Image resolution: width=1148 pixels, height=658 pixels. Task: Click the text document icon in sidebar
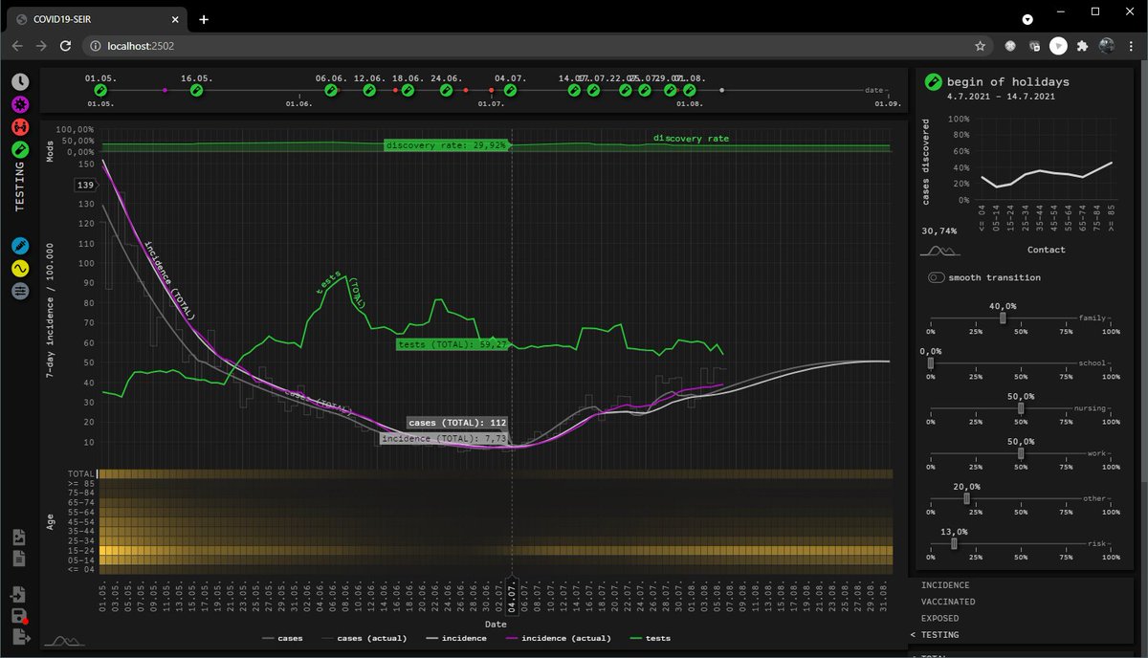point(20,559)
